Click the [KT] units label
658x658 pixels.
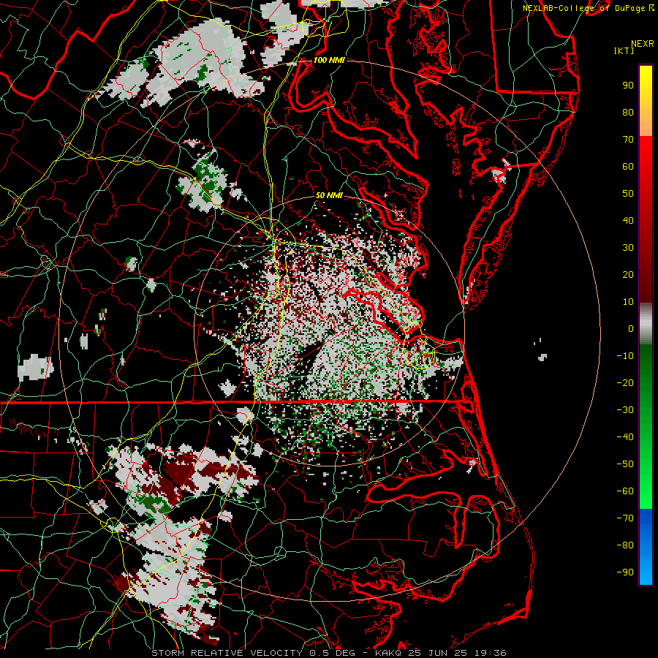(624, 50)
